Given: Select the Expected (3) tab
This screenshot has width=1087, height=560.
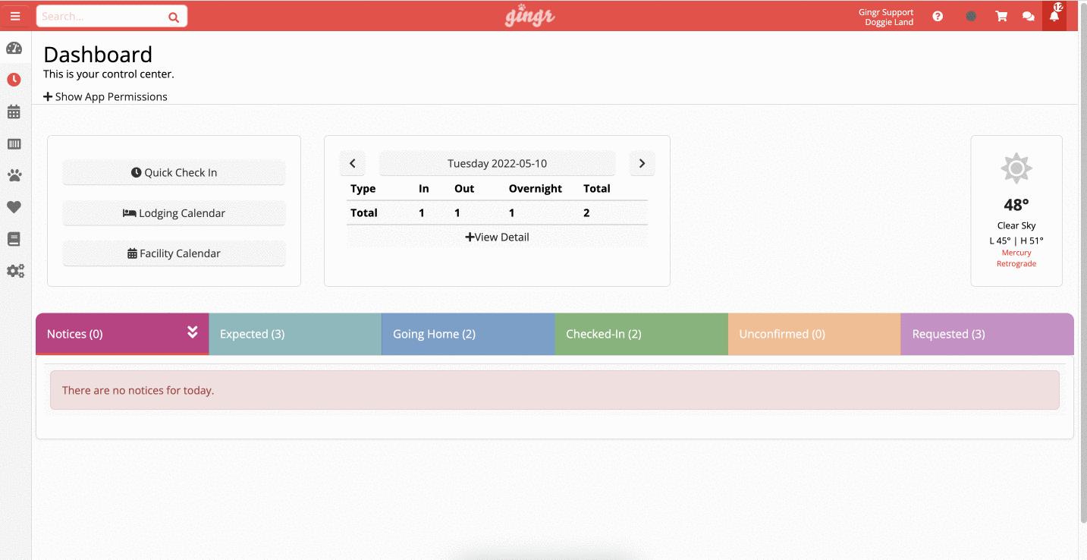Looking at the screenshot, I should click(x=295, y=334).
